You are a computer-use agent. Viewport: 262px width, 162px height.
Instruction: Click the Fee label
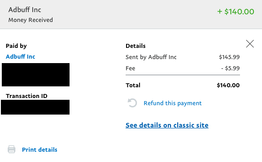click(x=131, y=68)
